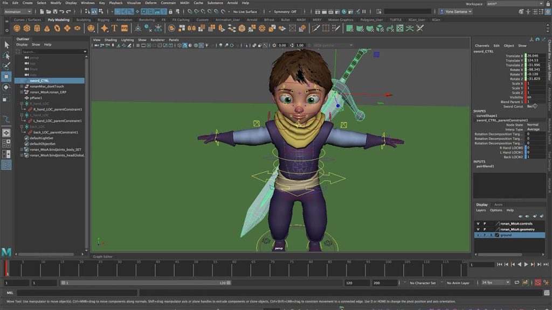The image size is (552, 310).
Task: Click the polygon Type text tool icon
Action: pos(114,28)
